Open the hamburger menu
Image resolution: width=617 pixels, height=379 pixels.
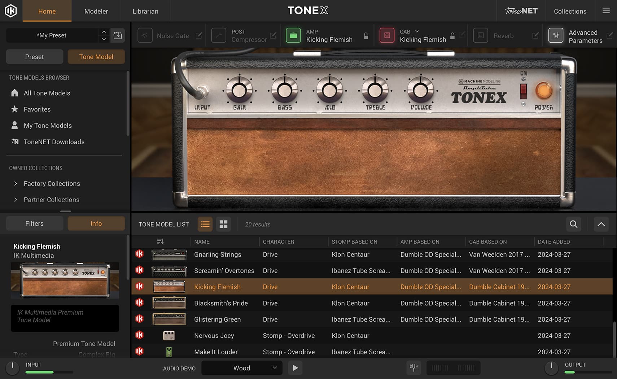606,11
